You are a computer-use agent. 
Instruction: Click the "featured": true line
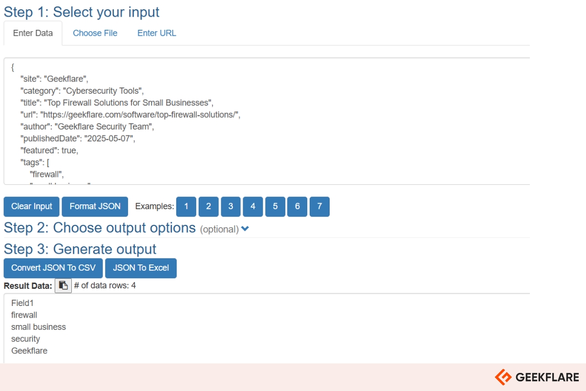pos(49,151)
